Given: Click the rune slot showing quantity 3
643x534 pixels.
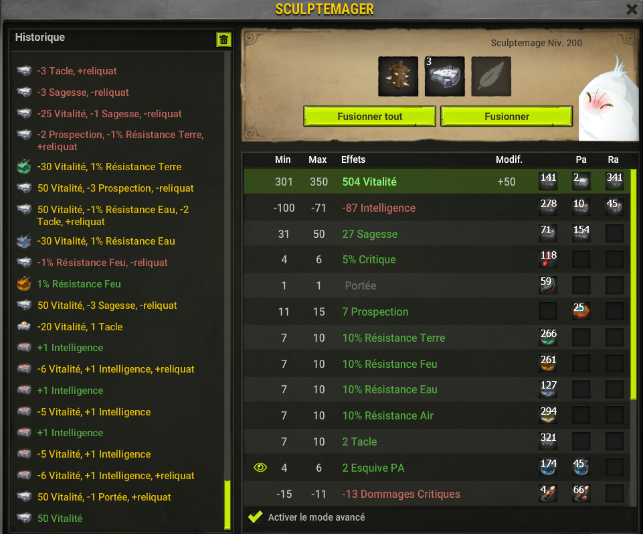Looking at the screenshot, I should click(444, 76).
